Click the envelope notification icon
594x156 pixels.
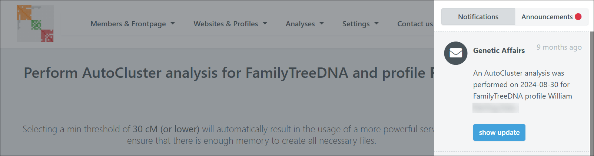click(455, 53)
